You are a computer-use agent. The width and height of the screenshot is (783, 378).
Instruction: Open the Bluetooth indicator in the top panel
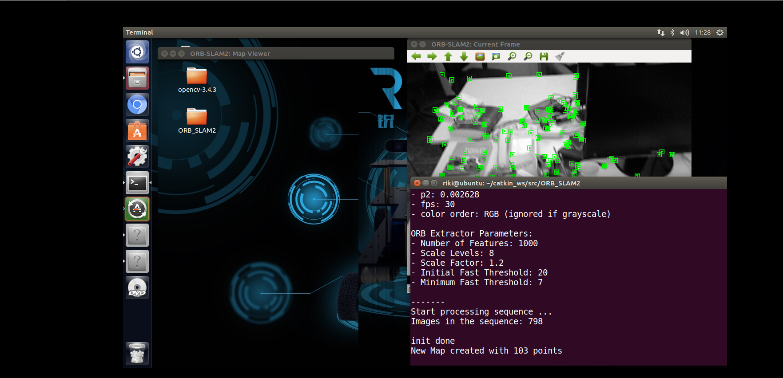click(672, 32)
